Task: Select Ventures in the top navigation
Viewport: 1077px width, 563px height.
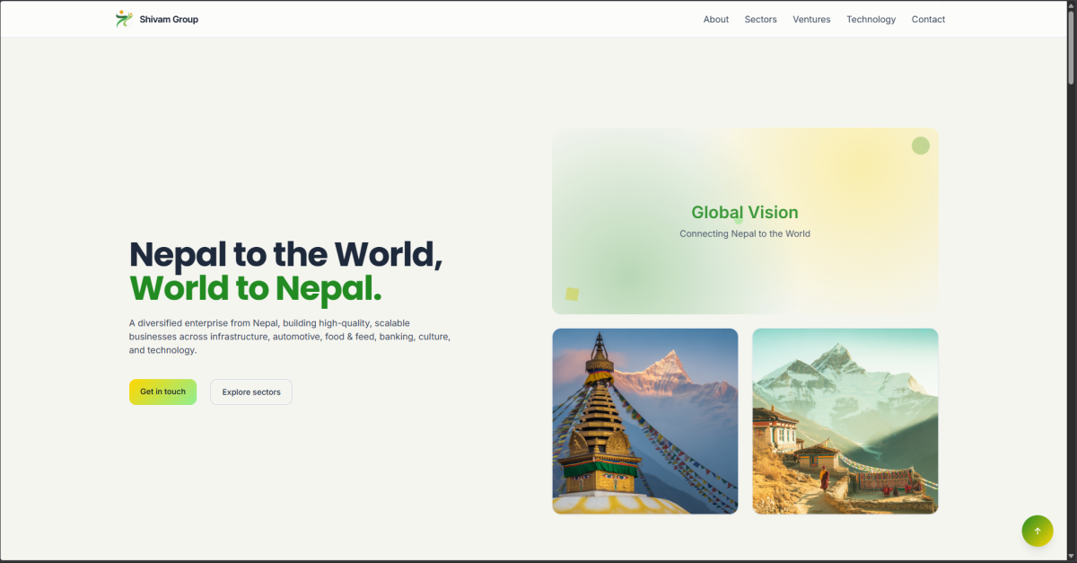Action: pos(811,20)
